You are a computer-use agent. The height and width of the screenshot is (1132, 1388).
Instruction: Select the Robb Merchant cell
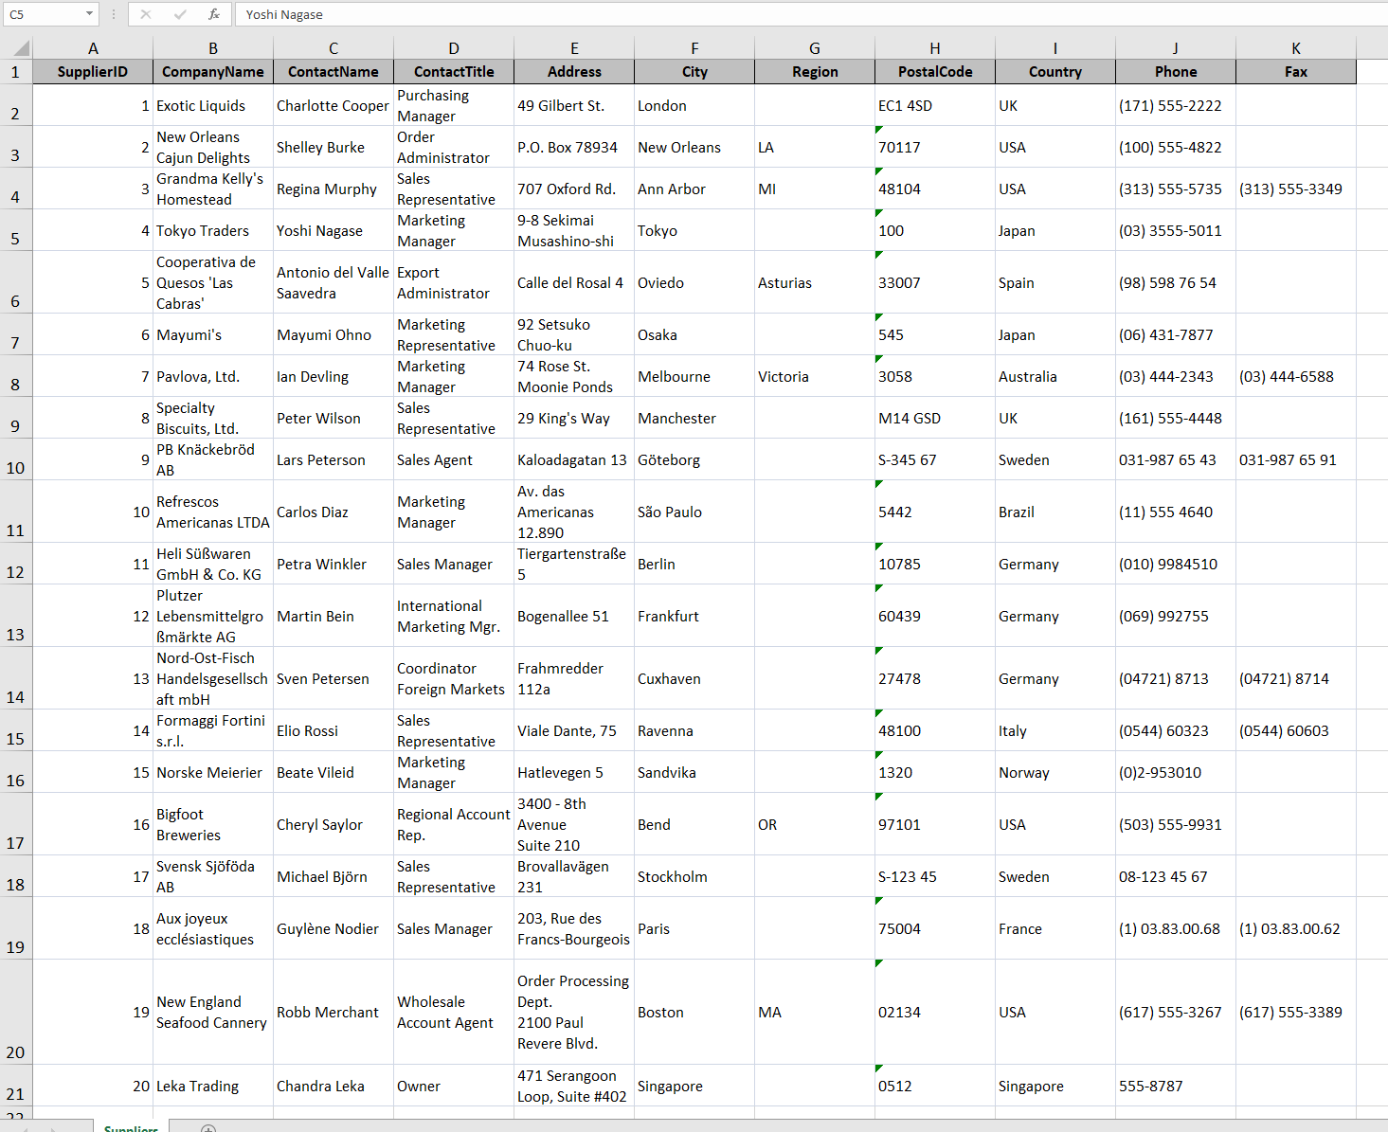(x=333, y=1012)
